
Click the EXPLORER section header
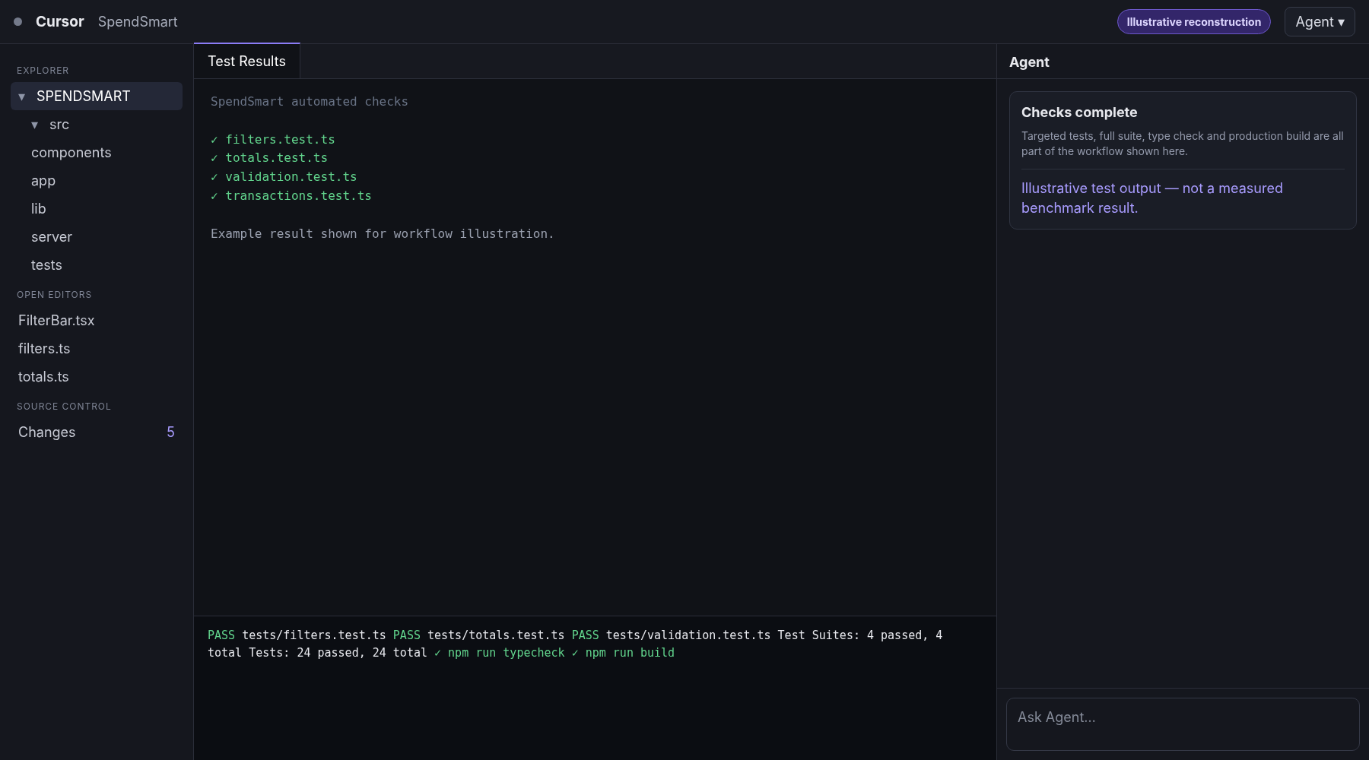[43, 71]
